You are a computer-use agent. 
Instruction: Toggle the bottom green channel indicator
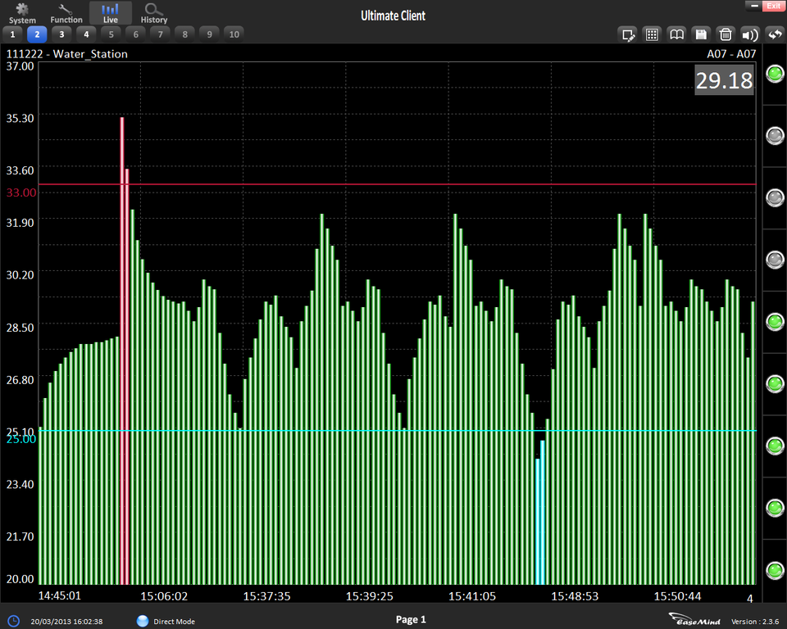pos(775,569)
